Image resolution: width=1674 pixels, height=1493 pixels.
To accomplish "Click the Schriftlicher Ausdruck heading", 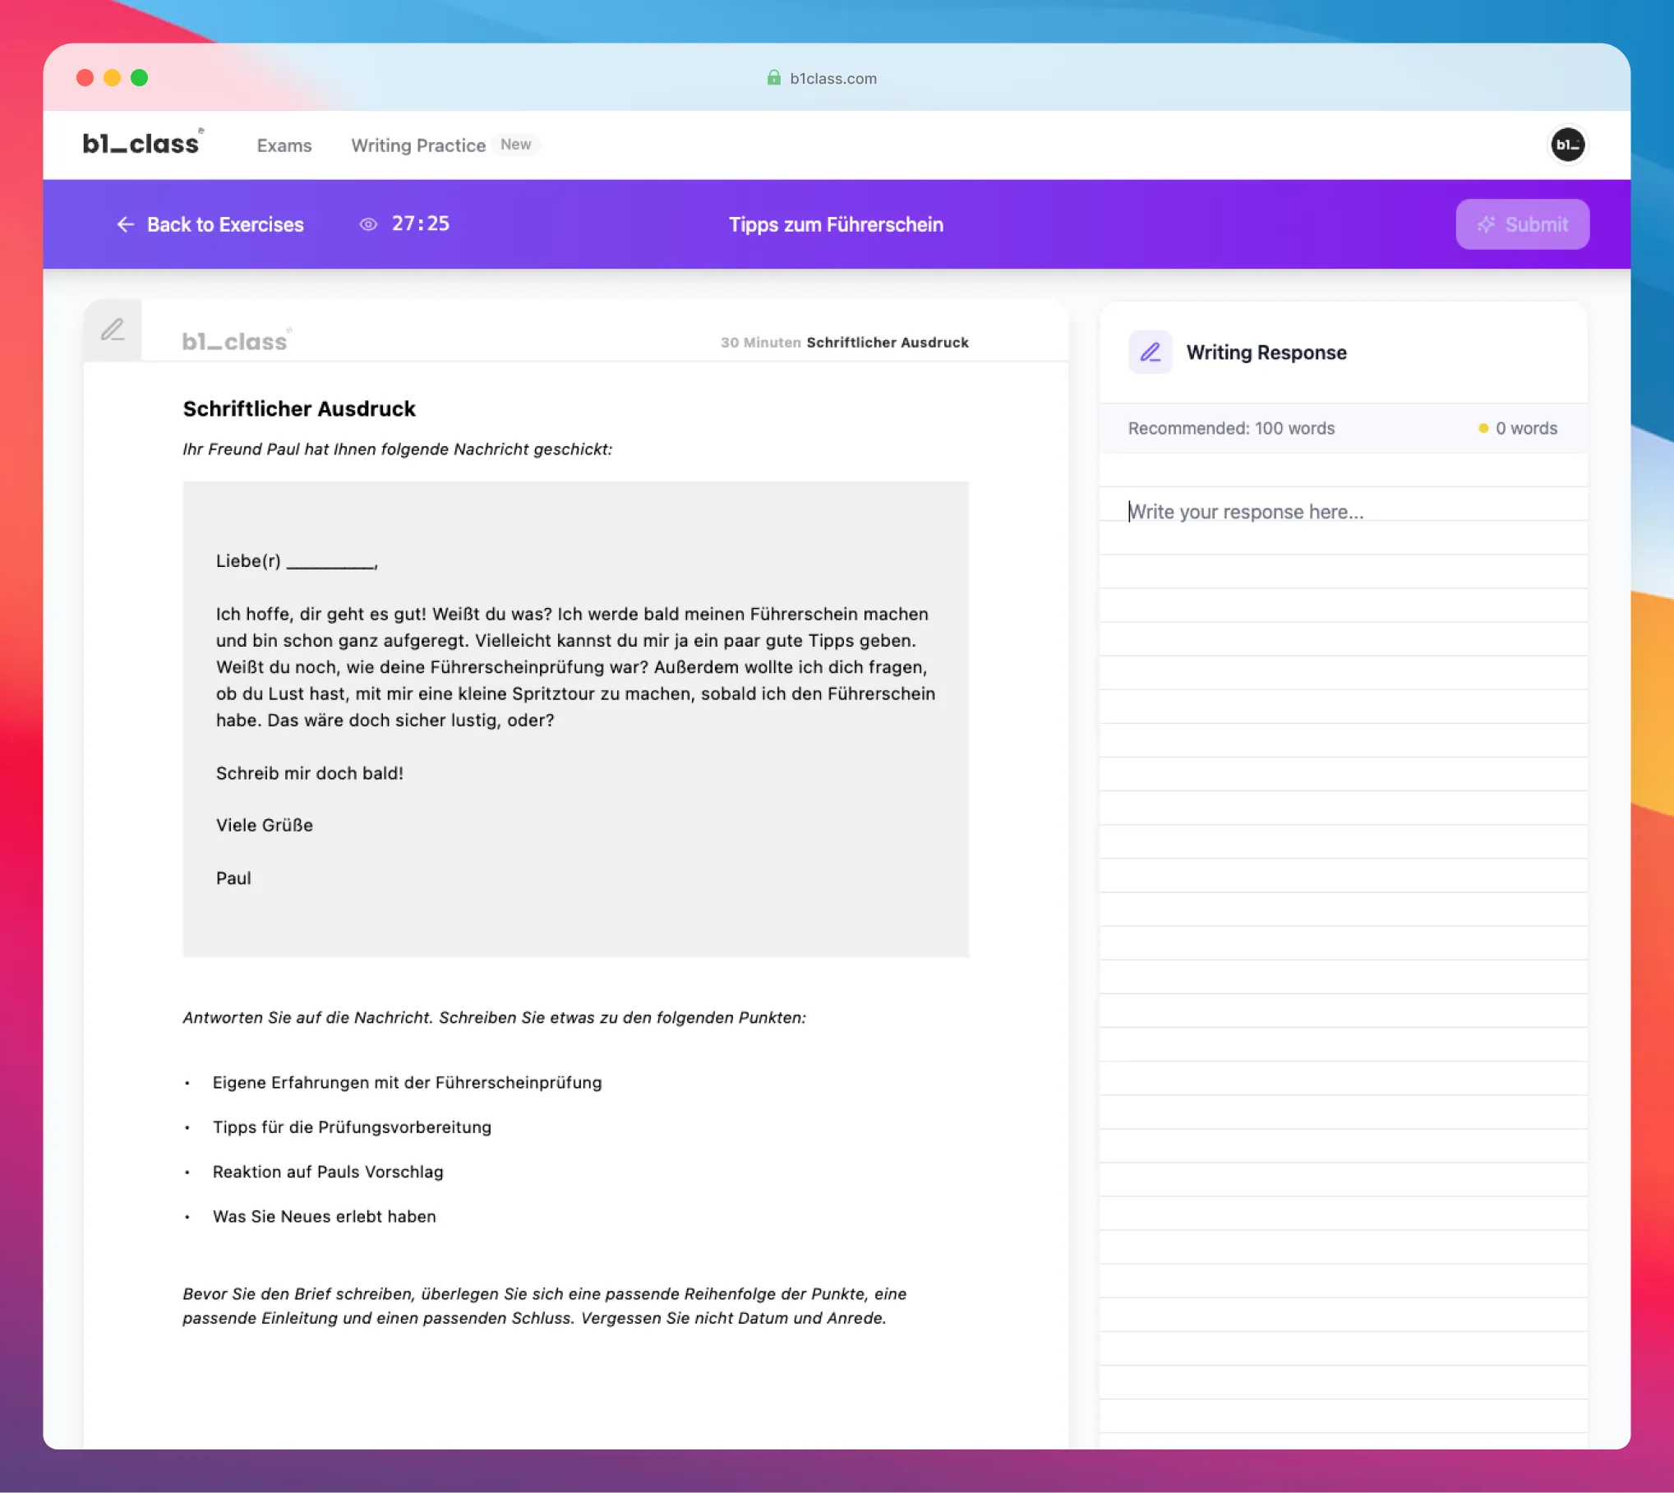I will pyautogui.click(x=299, y=409).
